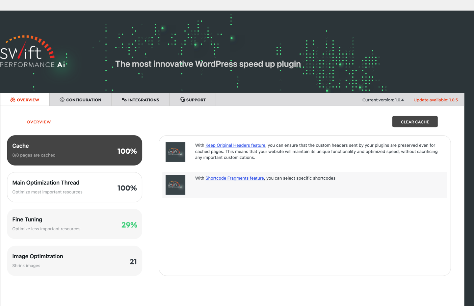Click 'The most innovative WordPress speed up plugin' headline
Viewport: 474px width, 306px height.
pyautogui.click(x=208, y=64)
